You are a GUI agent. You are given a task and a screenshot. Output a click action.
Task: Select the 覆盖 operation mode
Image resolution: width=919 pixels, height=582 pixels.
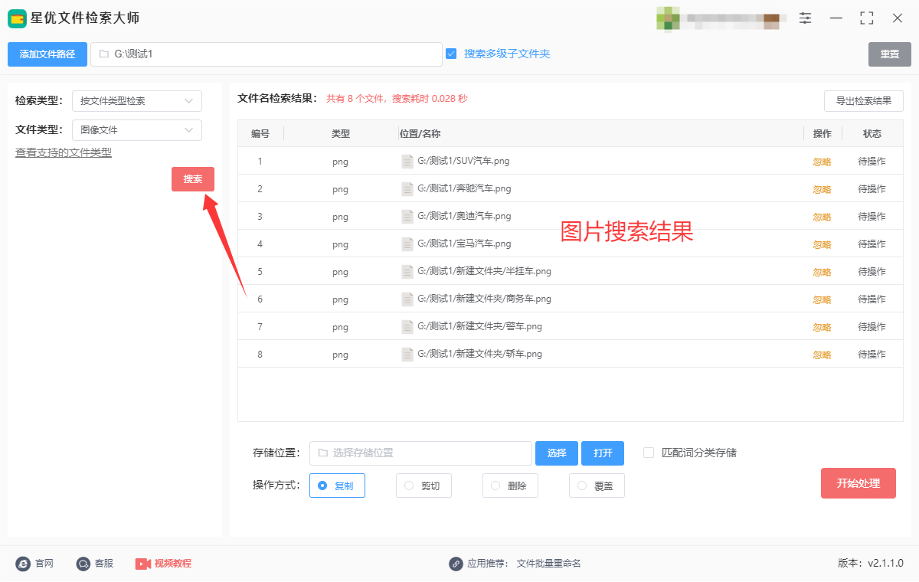597,486
